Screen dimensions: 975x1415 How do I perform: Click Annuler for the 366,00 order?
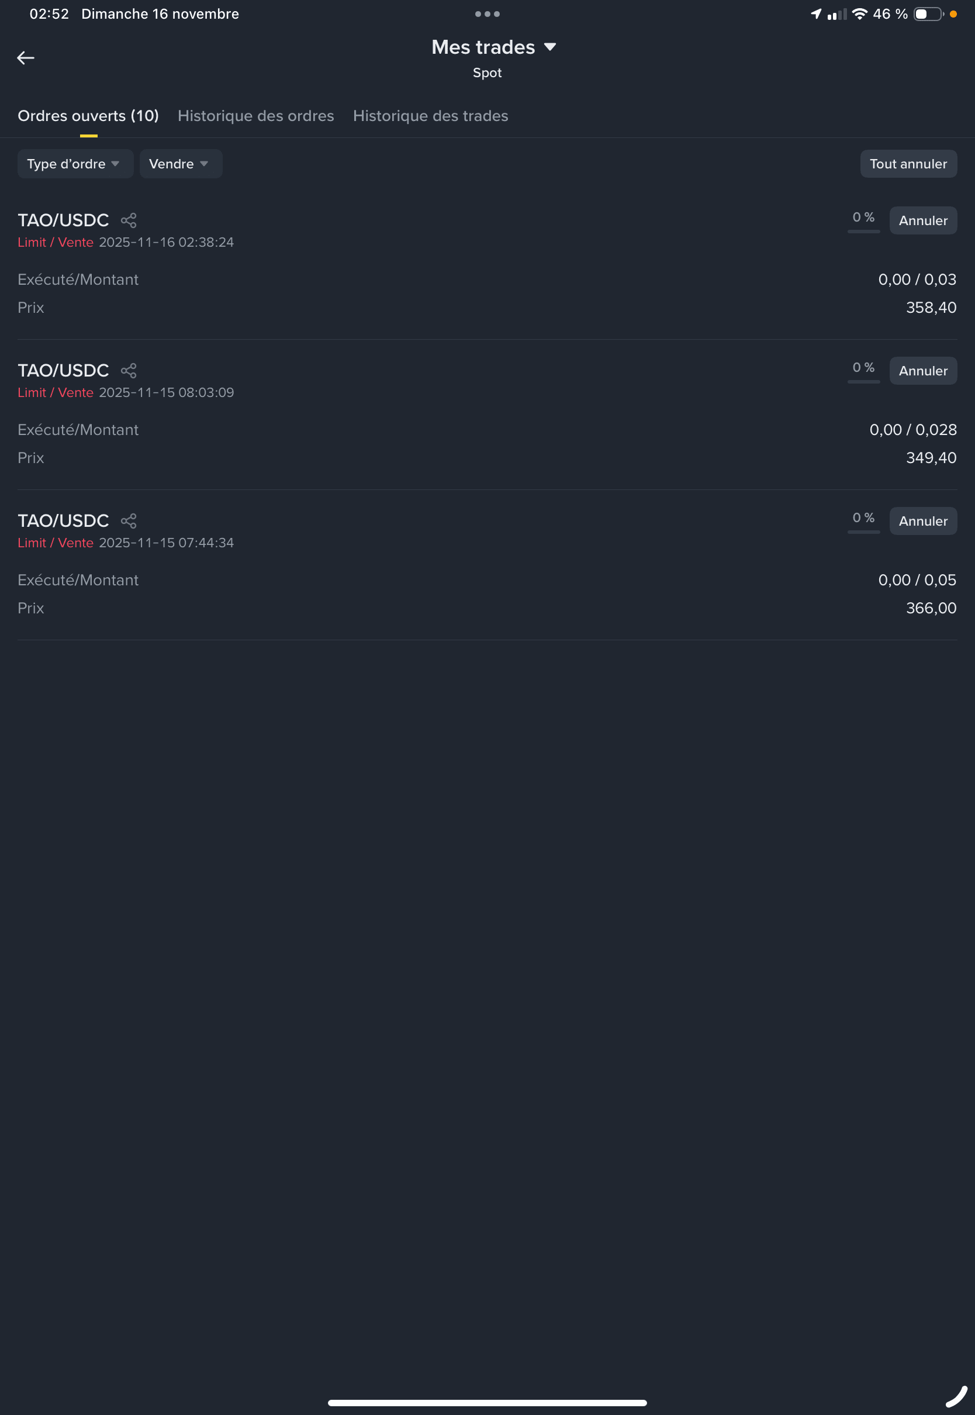coord(923,521)
